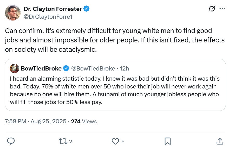The width and height of the screenshot is (228, 147).
Task: View the 274 Views analytics
Action: [84, 121]
